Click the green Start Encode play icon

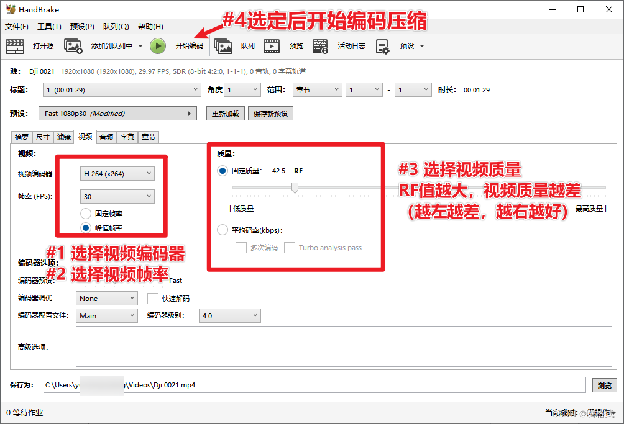pos(158,46)
